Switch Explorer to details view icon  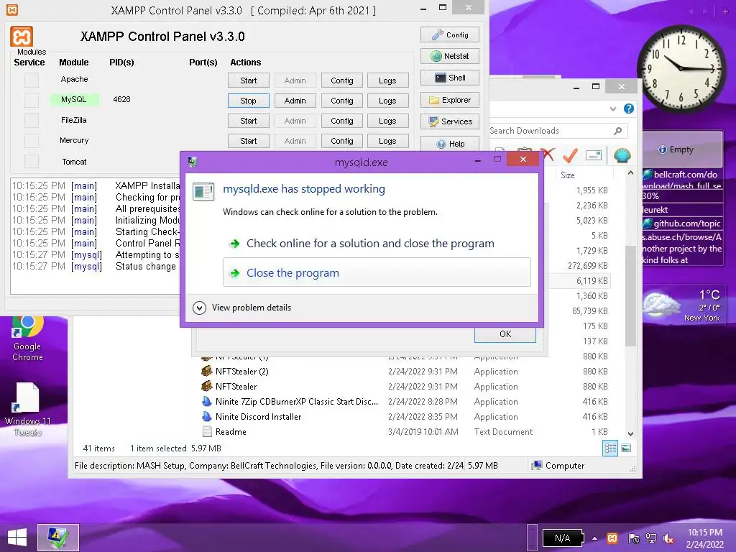pyautogui.click(x=610, y=448)
